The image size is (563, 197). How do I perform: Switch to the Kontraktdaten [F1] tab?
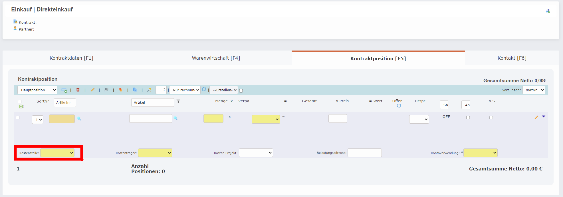point(71,58)
